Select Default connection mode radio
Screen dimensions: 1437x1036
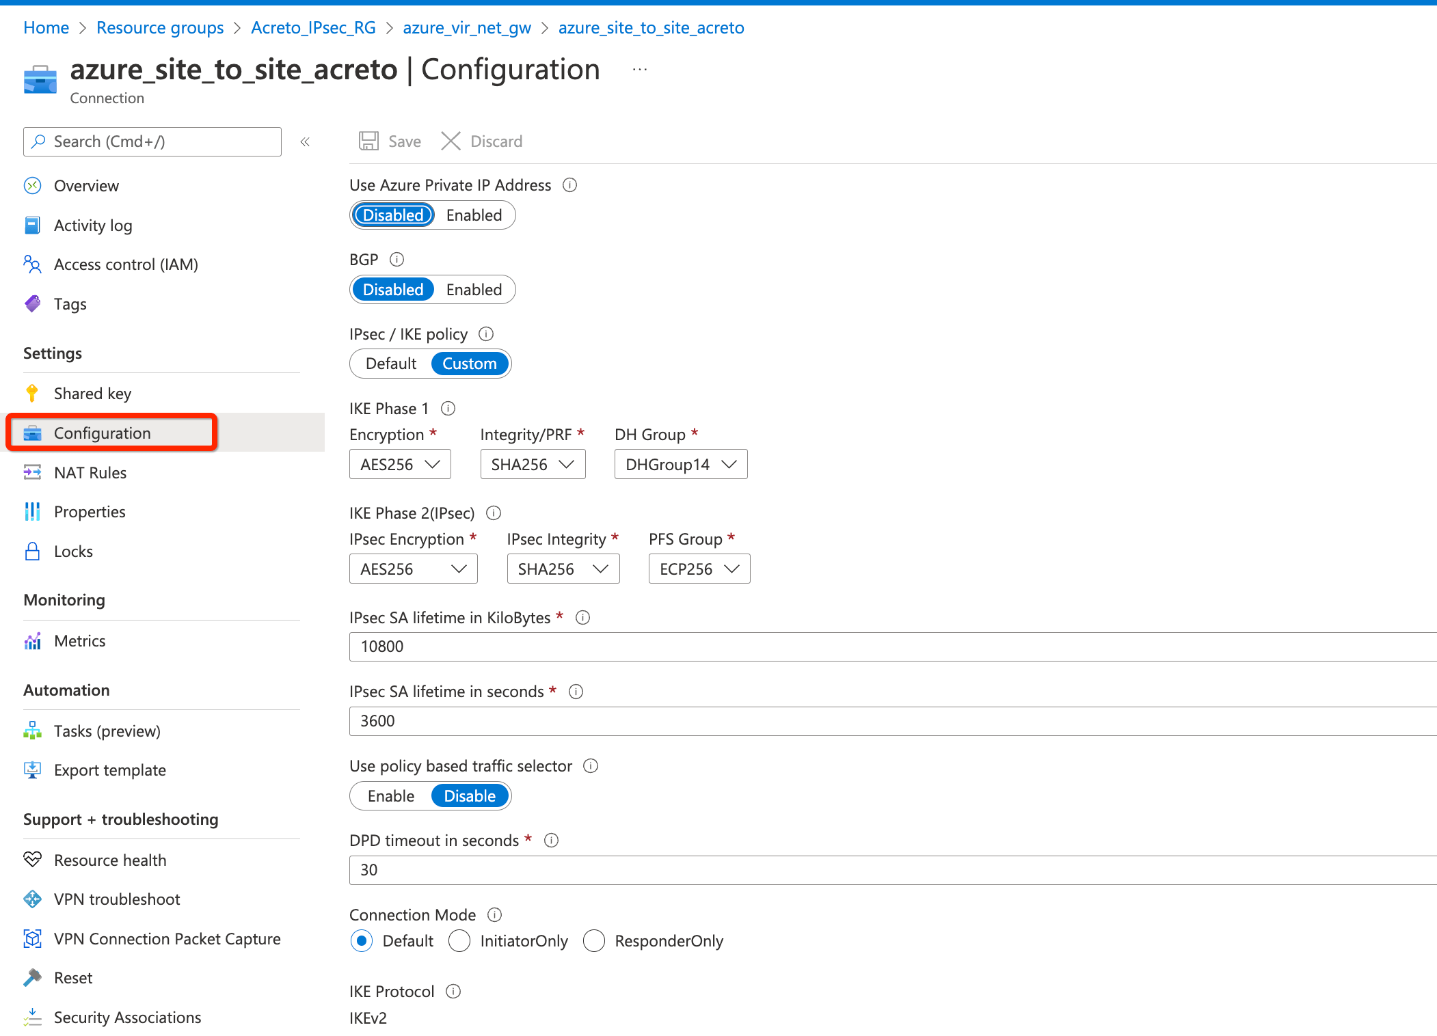tap(362, 941)
